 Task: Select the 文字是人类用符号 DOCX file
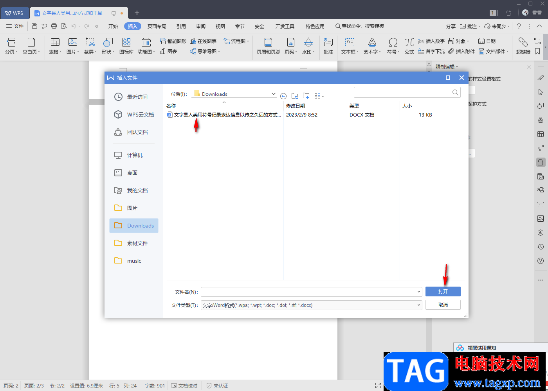coord(224,115)
